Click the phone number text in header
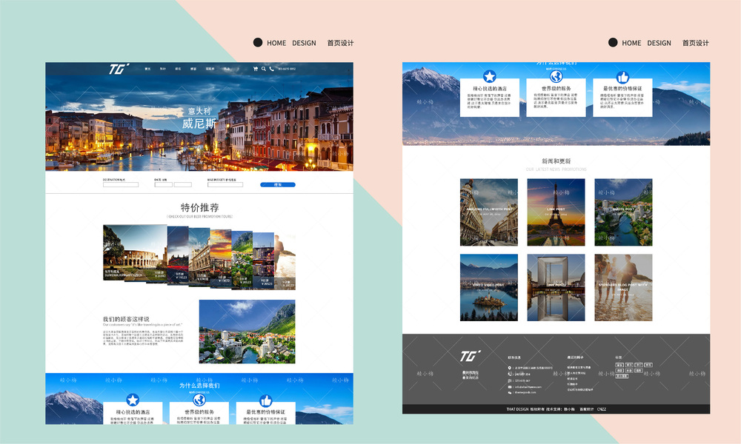Screen dimensions: 741x444 (286, 69)
